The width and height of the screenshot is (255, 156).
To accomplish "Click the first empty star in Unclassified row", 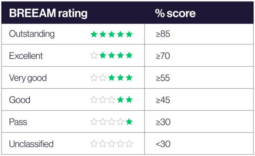I will point(94,144).
